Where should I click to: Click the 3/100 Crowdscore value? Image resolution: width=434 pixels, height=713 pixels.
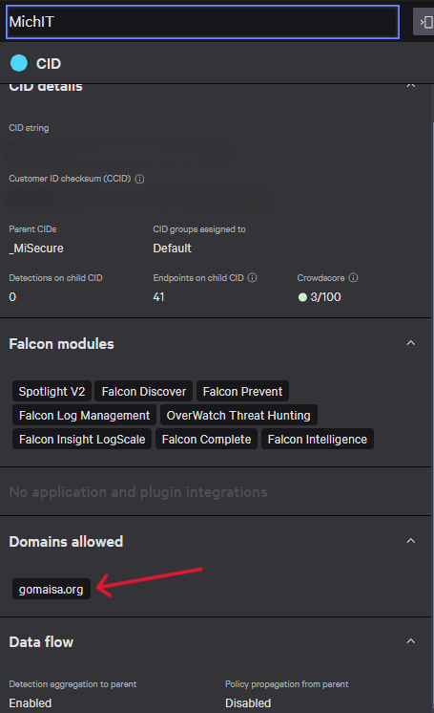point(325,297)
